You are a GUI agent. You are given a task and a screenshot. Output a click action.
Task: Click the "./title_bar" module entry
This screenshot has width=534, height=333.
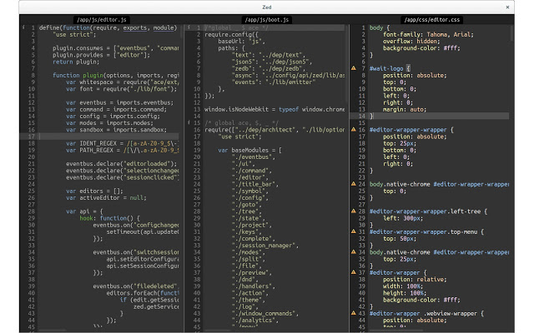255,184
